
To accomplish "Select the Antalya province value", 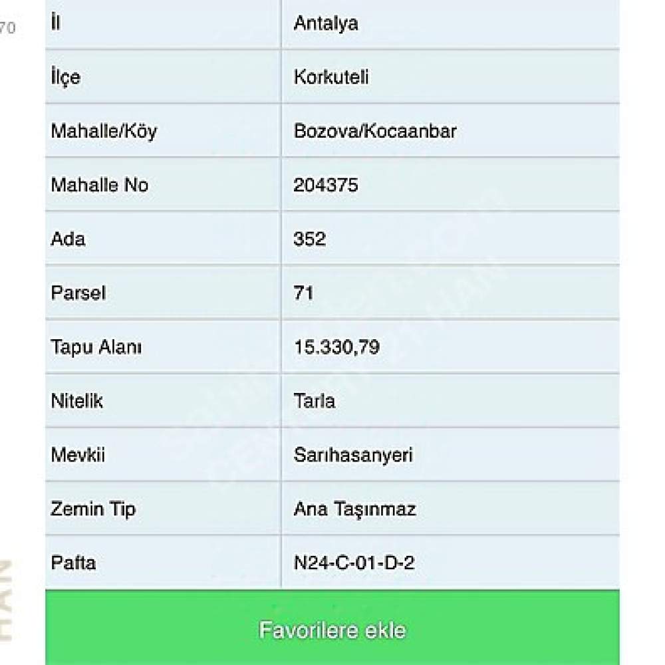I will point(326,23).
